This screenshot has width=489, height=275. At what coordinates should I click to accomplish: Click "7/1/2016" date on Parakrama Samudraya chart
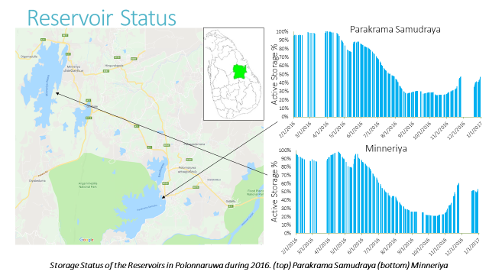[x=372, y=130]
